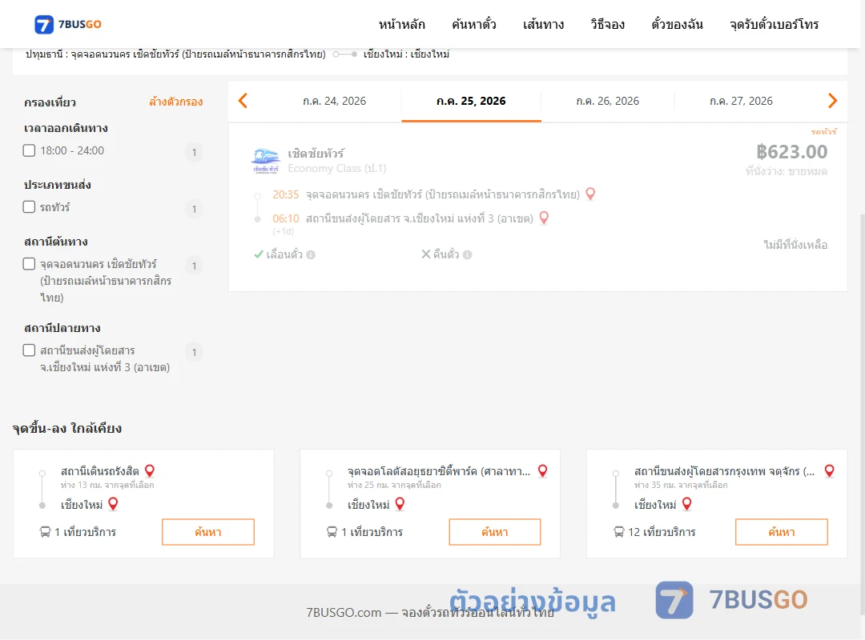Click the เชิดชัยทัวร์ operator logo
Image resolution: width=865 pixels, height=640 pixels.
pos(265,161)
